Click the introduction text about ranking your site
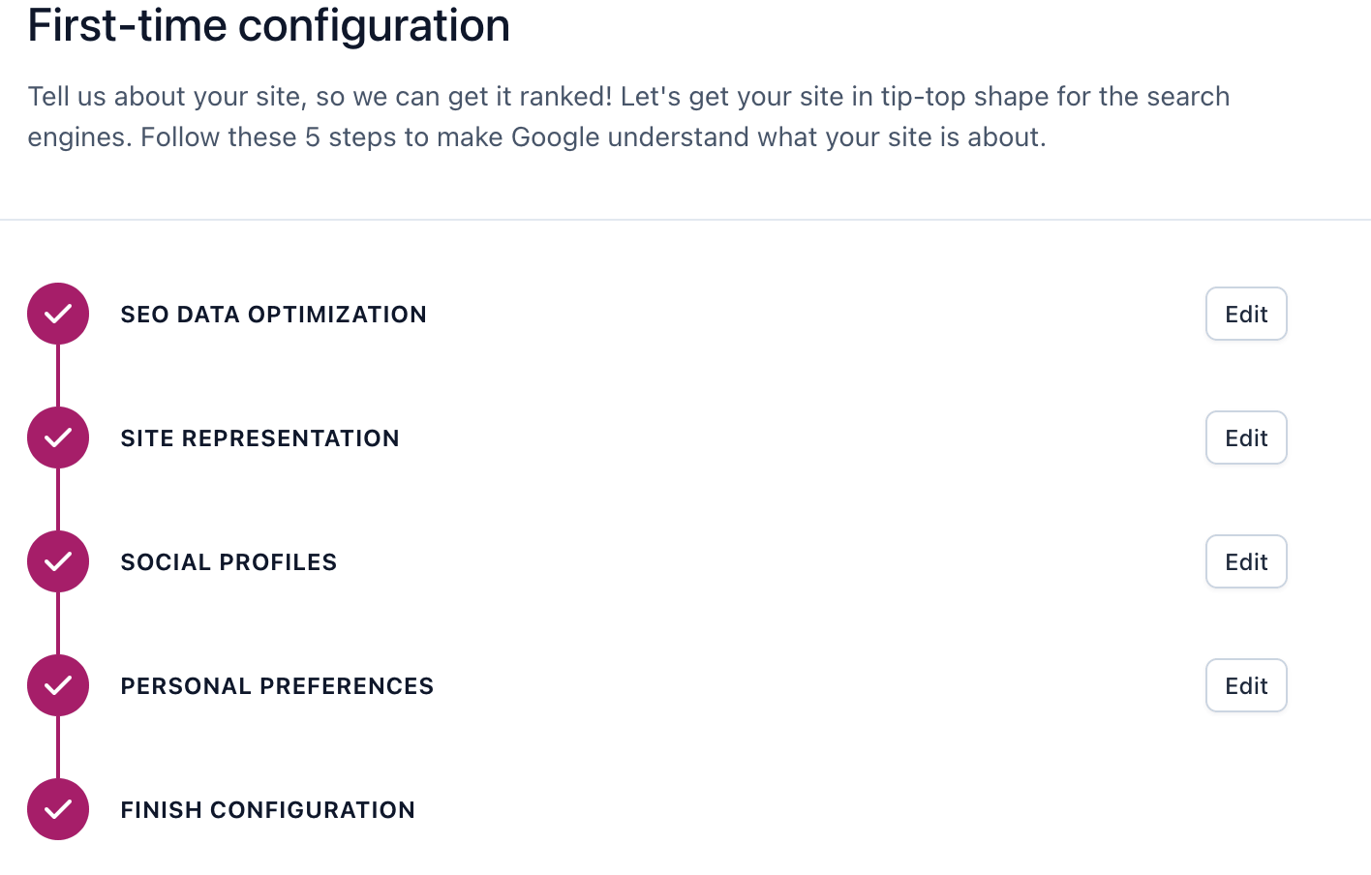1371x875 pixels. tap(627, 116)
